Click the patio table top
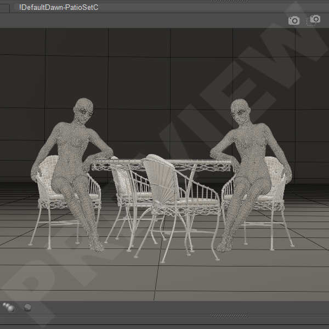The height and width of the screenshot is (329, 329). point(164,163)
